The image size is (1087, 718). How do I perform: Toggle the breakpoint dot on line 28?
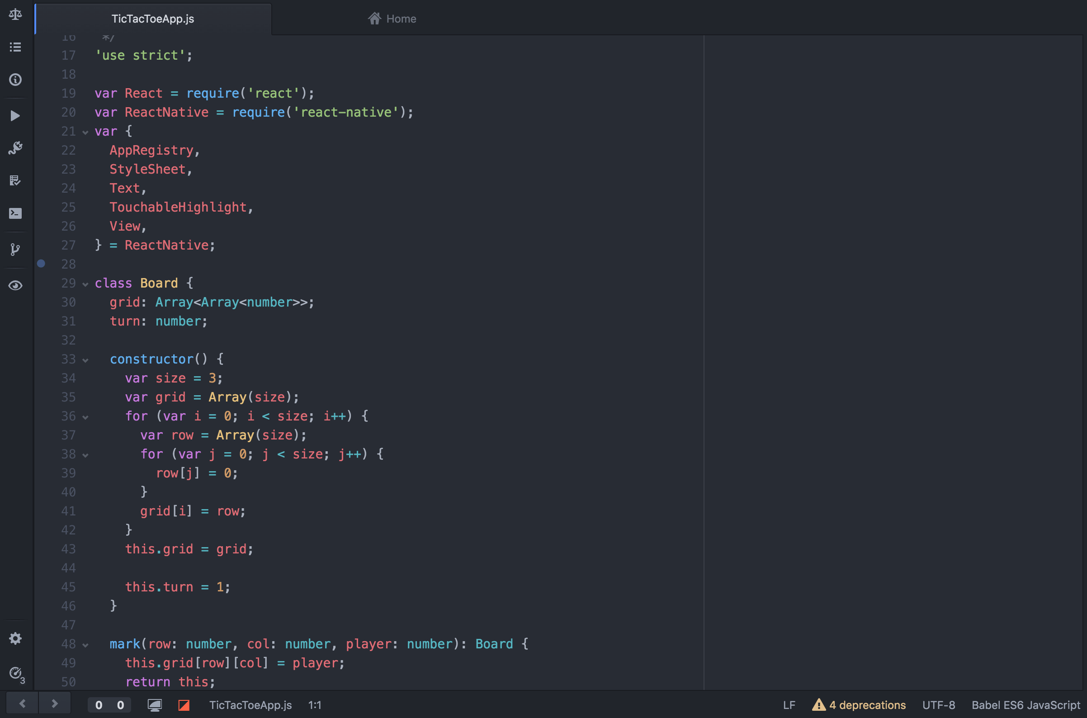click(41, 264)
